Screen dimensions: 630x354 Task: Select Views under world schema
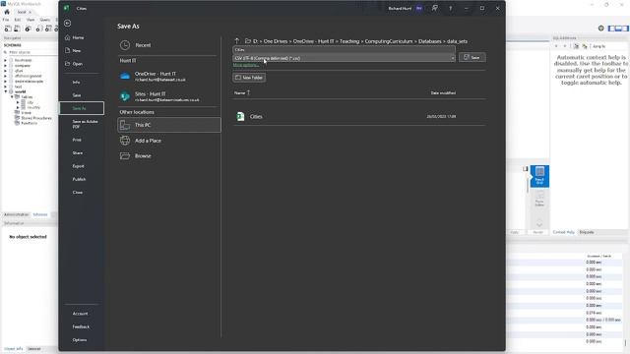(26, 113)
